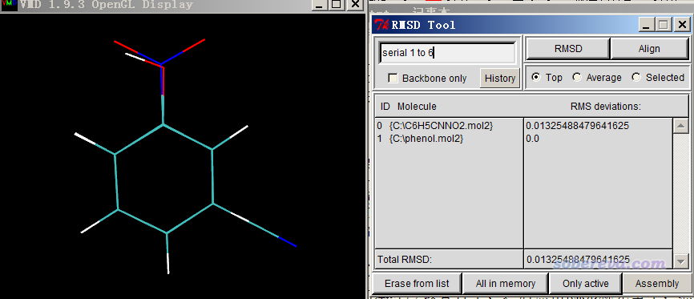Minimize the VMD OpenGL Display window
Screen dimensions: 694x299
coord(320,5)
